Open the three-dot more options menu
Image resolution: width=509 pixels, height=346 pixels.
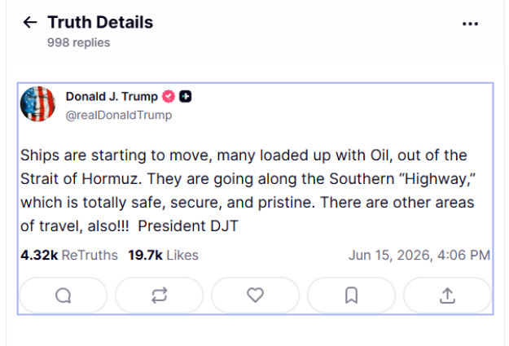[470, 24]
